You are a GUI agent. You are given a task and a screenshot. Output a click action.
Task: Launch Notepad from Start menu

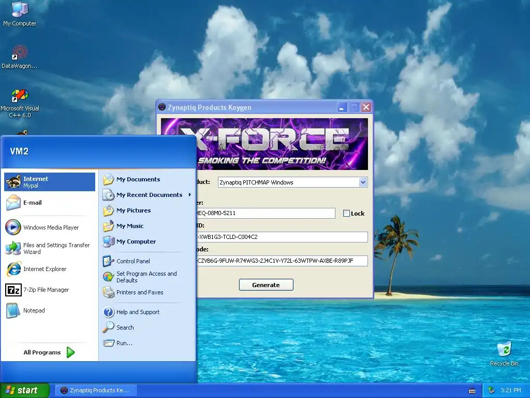[x=50, y=310]
